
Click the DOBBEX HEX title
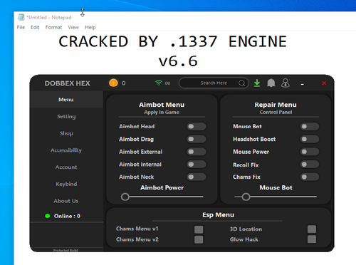click(x=68, y=83)
